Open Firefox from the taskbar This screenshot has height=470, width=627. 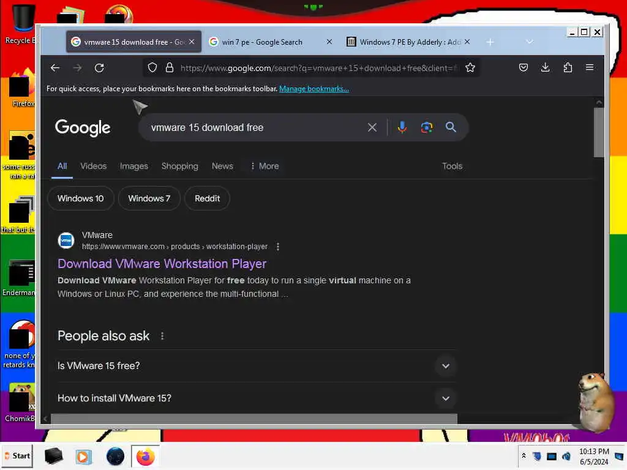(146, 457)
